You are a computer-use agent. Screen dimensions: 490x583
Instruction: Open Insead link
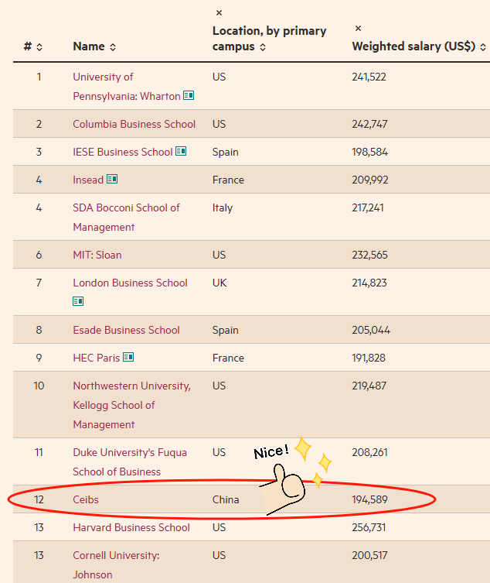click(88, 180)
